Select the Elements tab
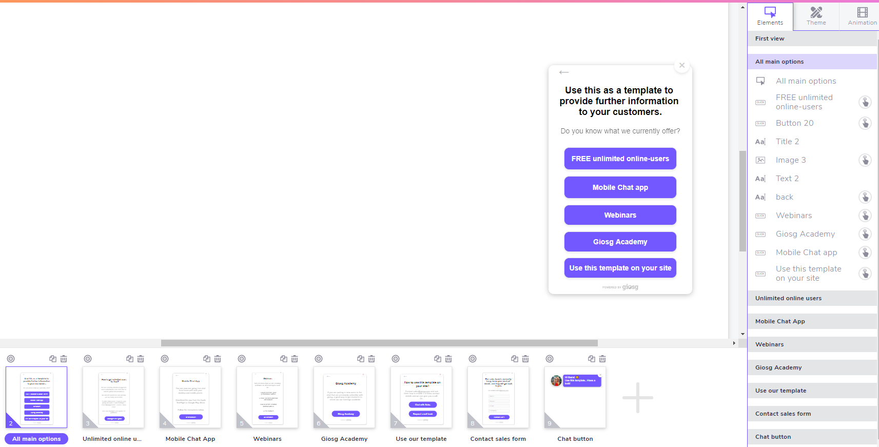The width and height of the screenshot is (879, 447). (x=770, y=16)
